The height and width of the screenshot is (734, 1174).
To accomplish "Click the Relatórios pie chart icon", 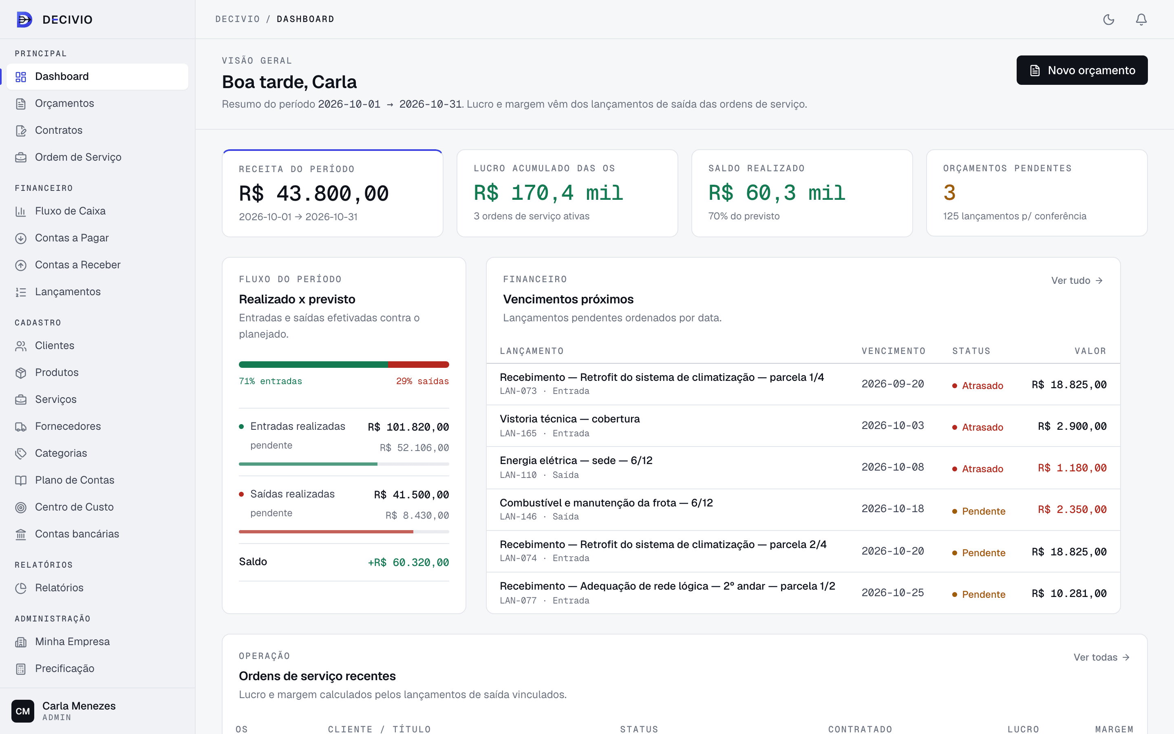I will (x=21, y=588).
